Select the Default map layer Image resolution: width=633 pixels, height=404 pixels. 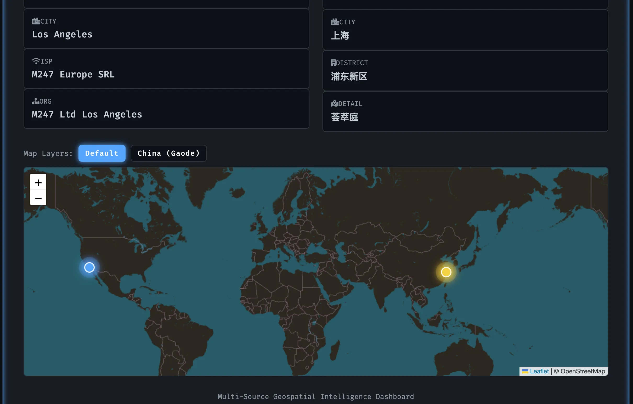pyautogui.click(x=102, y=153)
